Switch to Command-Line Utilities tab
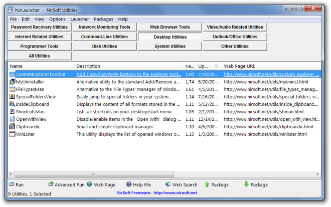331x207 pixels. tap(104, 37)
